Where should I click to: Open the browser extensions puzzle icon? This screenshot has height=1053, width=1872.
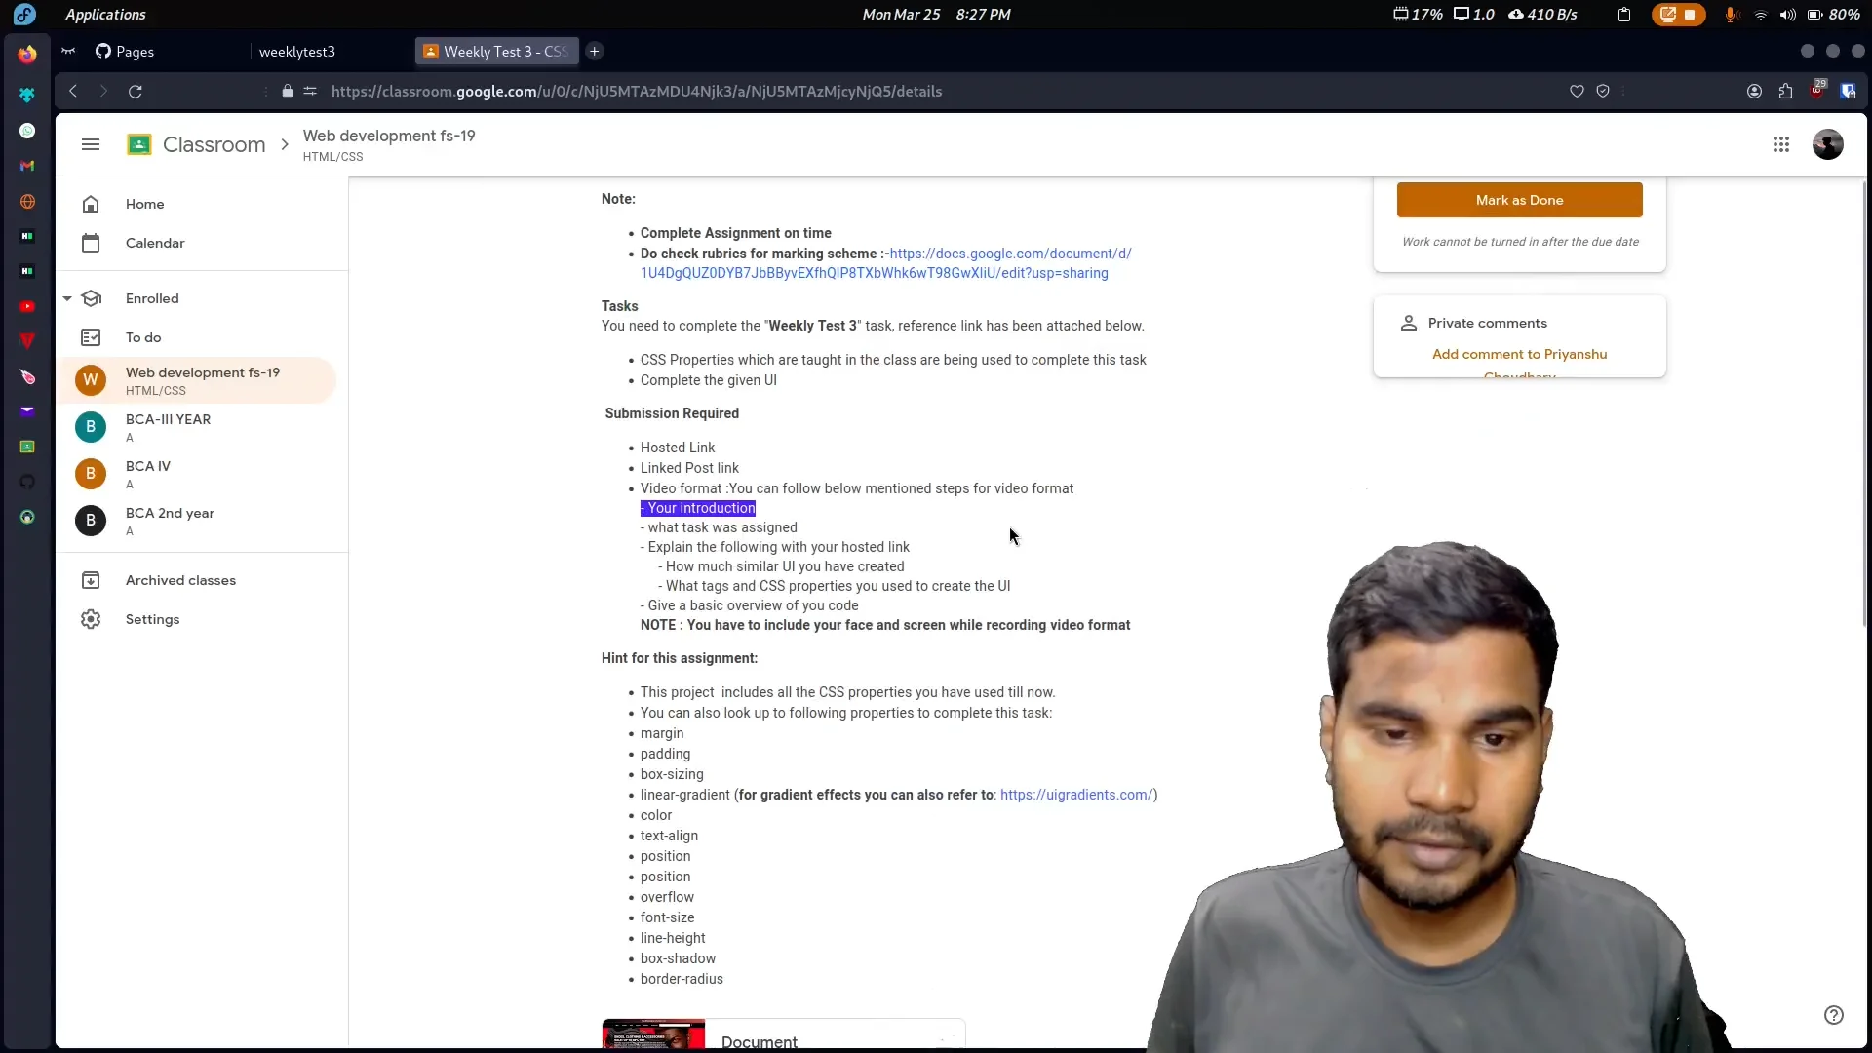1785,91
